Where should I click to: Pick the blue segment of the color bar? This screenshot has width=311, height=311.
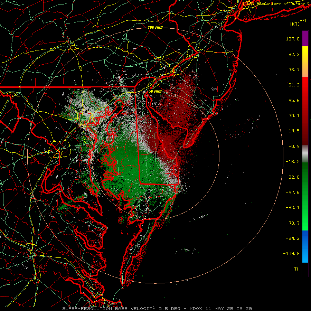tap(305, 246)
